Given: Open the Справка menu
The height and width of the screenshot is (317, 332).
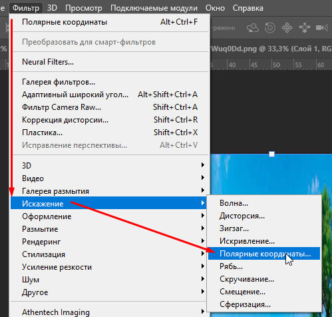Looking at the screenshot, I should point(248,8).
